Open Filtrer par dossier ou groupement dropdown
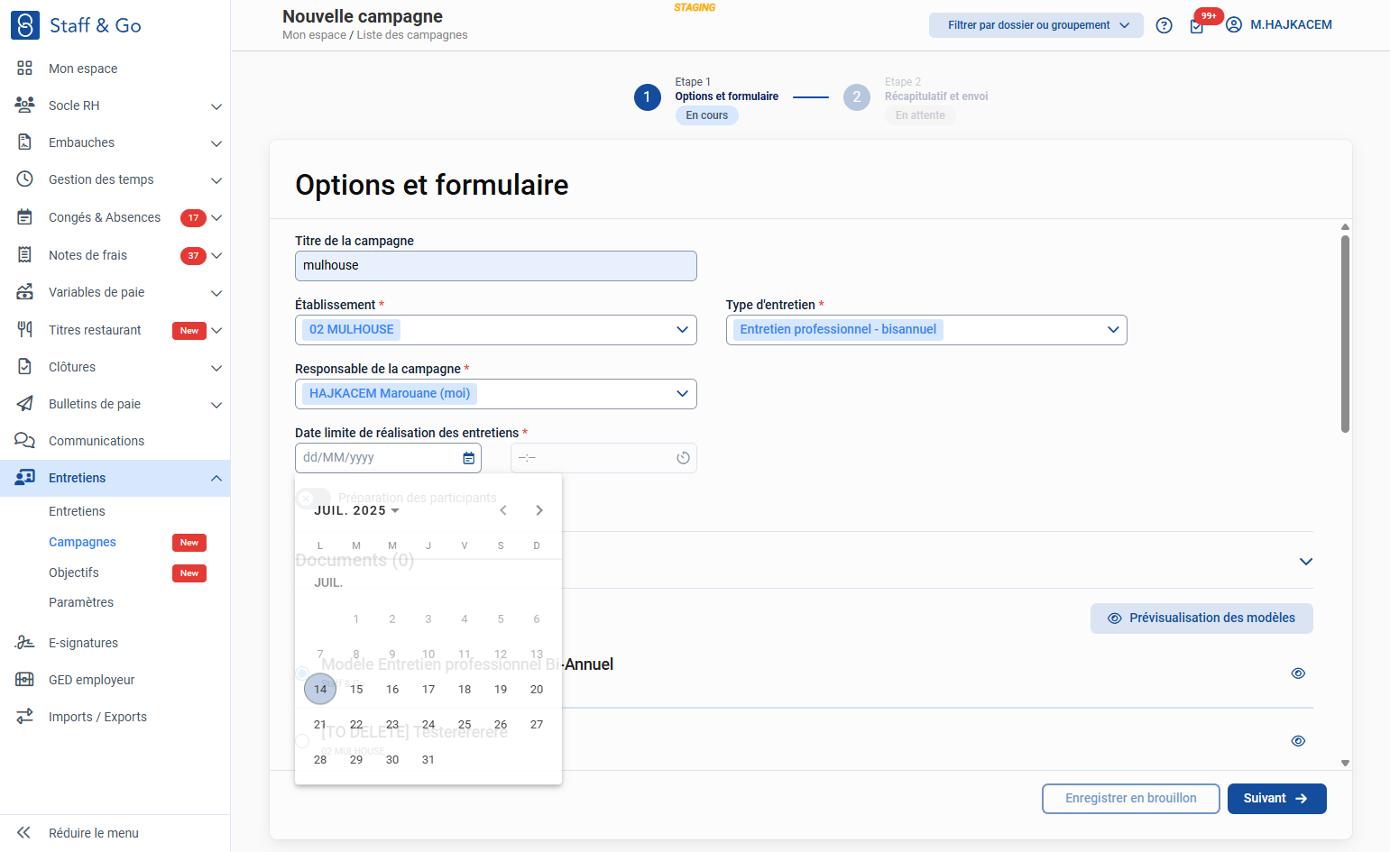Viewport: 1390px width, 852px height. tap(1036, 25)
